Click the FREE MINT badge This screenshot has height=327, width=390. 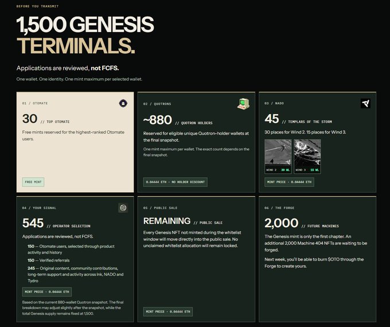[x=33, y=182]
